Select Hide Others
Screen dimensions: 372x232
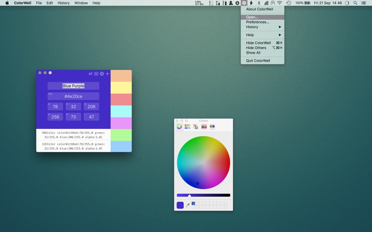[263, 48]
